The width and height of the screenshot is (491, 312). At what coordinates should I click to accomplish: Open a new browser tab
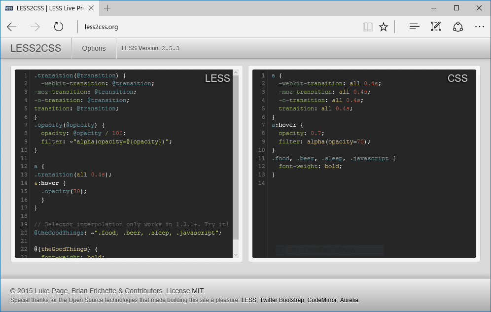[x=107, y=8]
